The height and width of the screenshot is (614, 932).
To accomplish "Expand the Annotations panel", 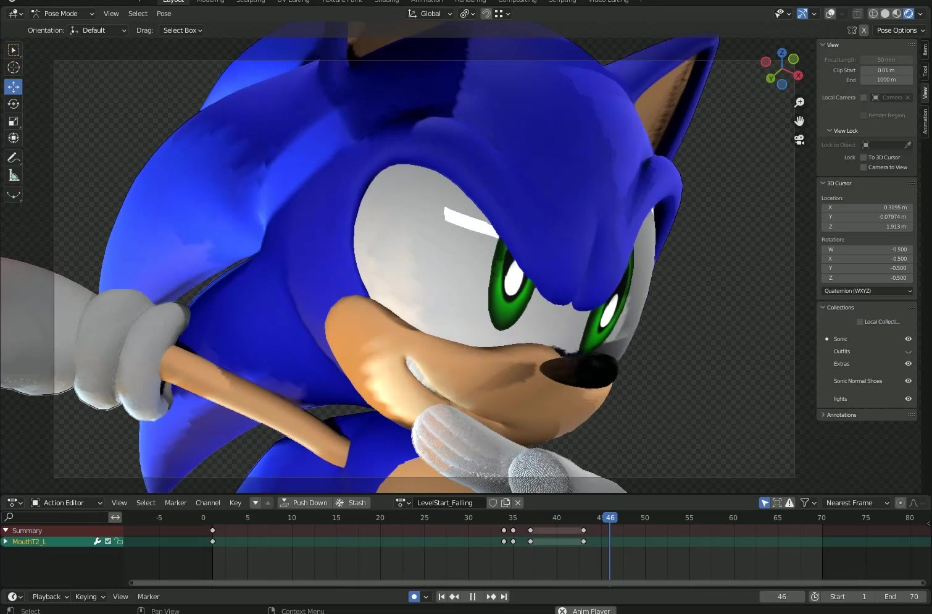I will pos(841,415).
